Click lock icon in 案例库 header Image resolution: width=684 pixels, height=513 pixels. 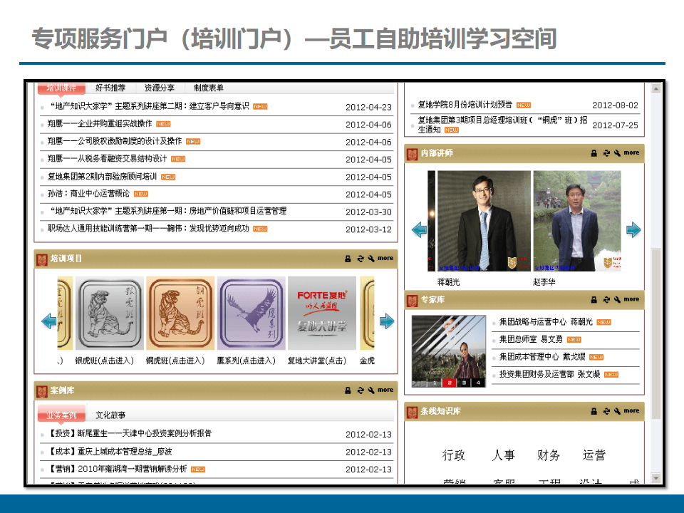[x=348, y=390]
